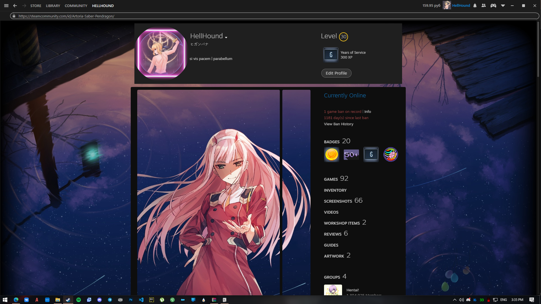Image resolution: width=541 pixels, height=304 pixels.
Task: Open the notifications bell icon
Action: tap(475, 5)
